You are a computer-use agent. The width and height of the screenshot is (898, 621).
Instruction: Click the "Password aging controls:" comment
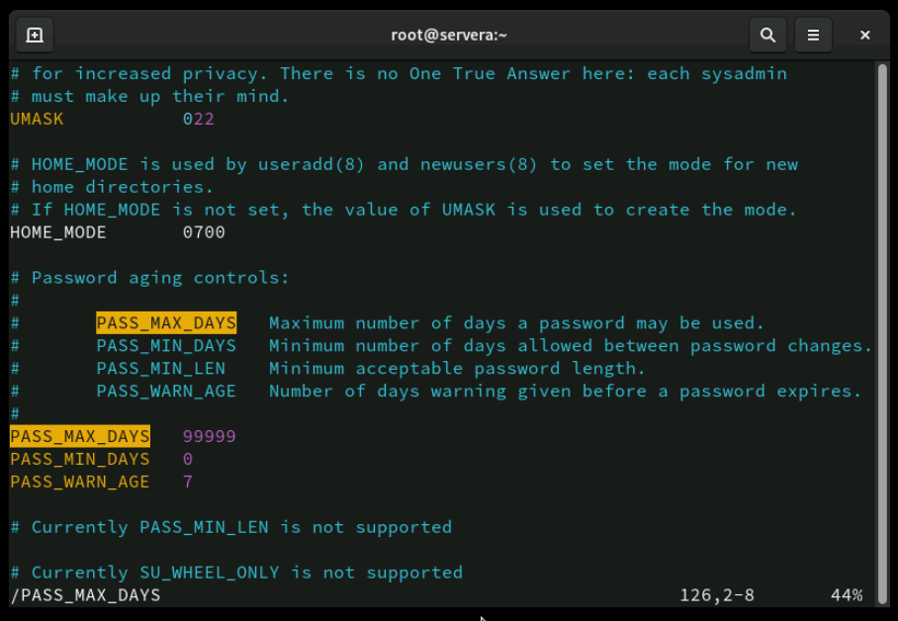(160, 278)
